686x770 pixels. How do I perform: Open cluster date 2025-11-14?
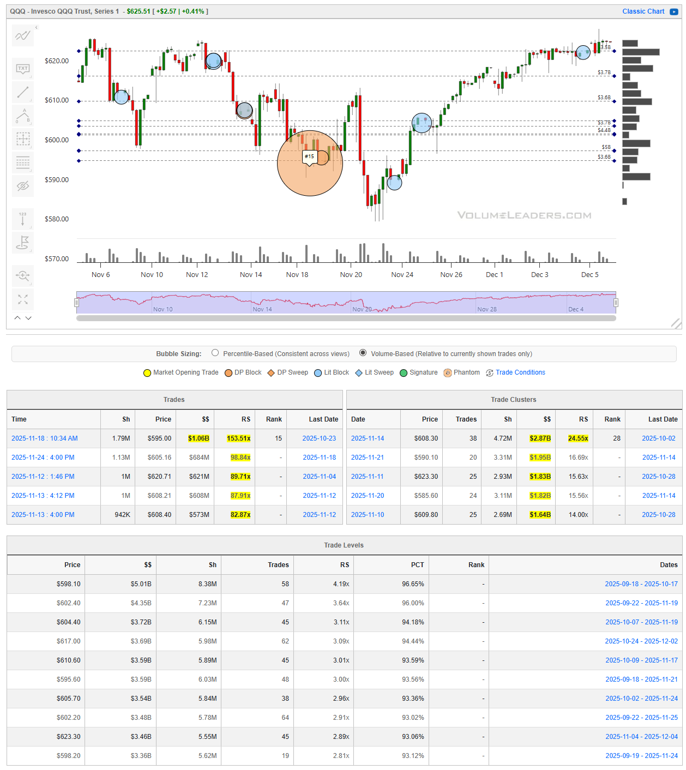point(368,438)
